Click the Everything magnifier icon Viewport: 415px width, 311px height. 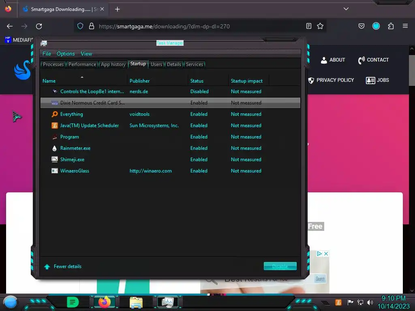click(55, 114)
